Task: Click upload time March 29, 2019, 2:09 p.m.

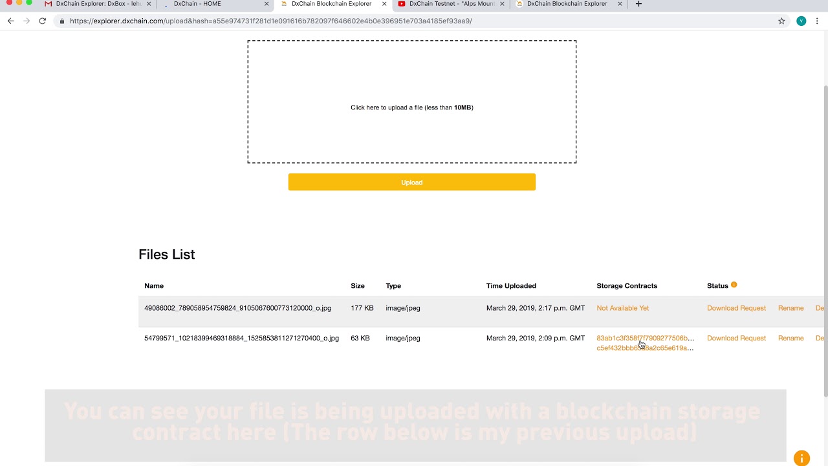Action: point(536,338)
